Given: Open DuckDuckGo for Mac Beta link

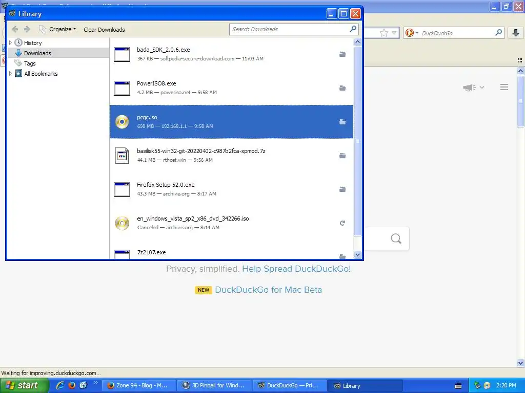Looking at the screenshot, I should (268, 290).
